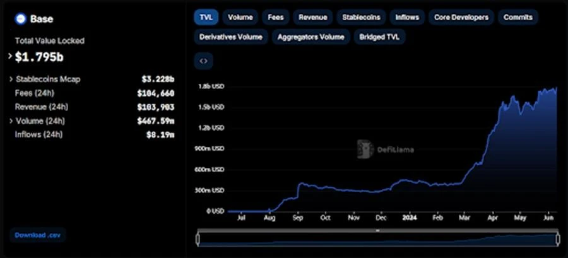Expand the Volume (24h) row
The image size is (568, 258).
[x=11, y=121]
